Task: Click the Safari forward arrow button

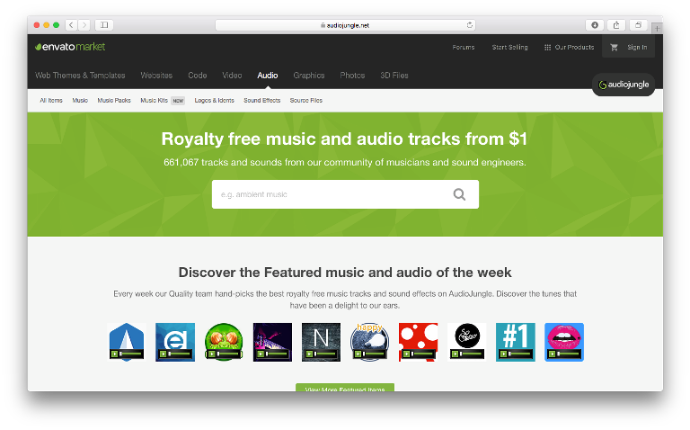Action: click(x=84, y=25)
